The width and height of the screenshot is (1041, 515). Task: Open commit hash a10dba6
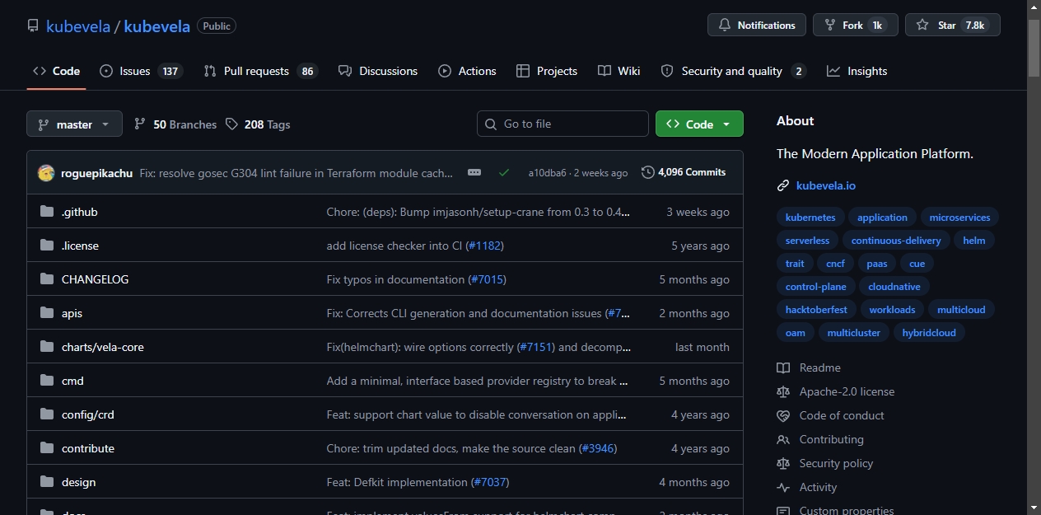[x=547, y=173]
